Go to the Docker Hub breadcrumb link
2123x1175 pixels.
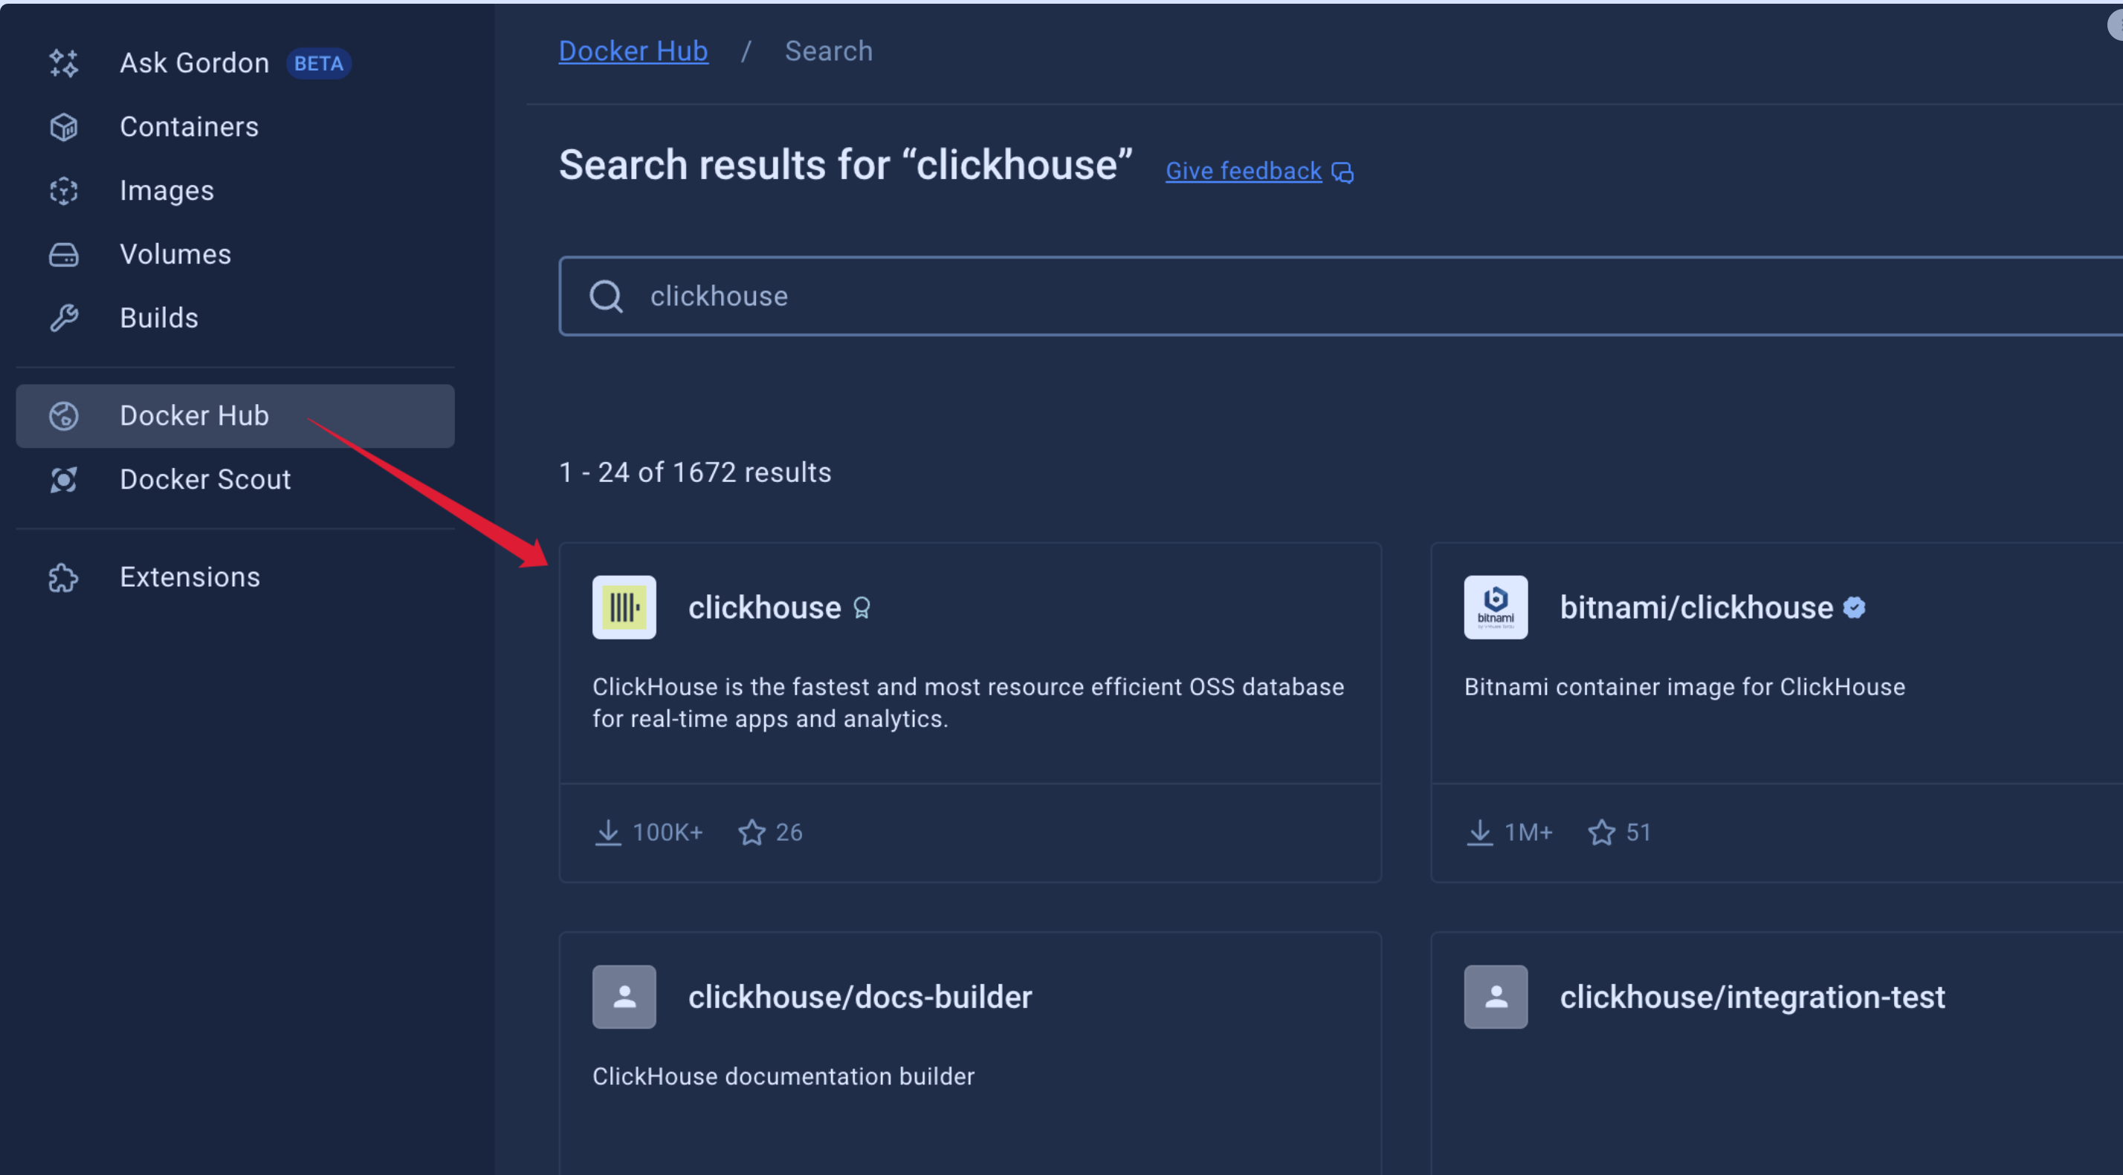click(633, 51)
